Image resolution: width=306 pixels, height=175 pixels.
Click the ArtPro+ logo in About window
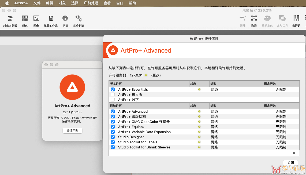[72, 87]
